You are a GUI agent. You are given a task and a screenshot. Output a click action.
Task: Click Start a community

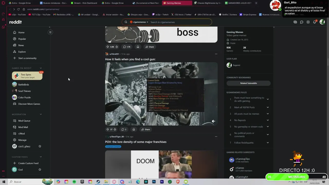tap(27, 58)
